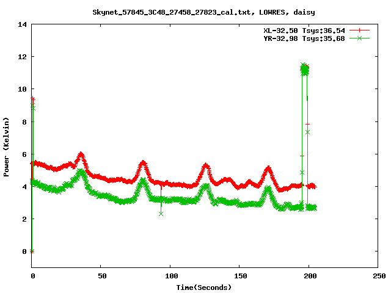
Task: Click the green marker at 7.4 Kelvin near 200 seconds
Action: coord(307,132)
